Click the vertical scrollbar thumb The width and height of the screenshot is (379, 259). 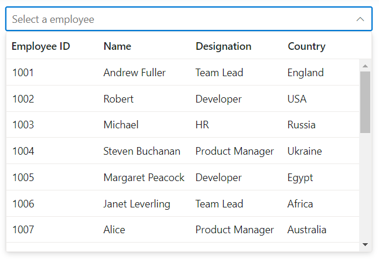click(365, 102)
